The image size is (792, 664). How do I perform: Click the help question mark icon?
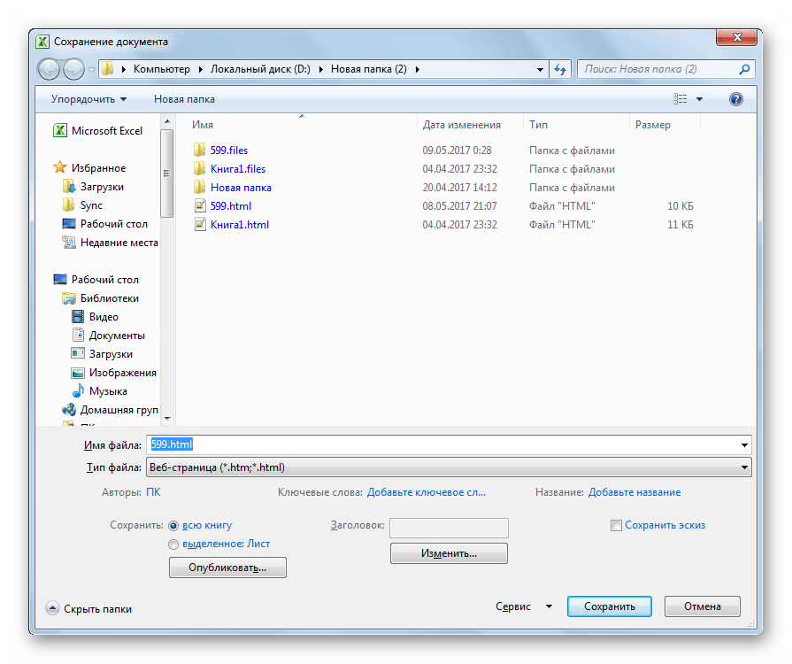[x=735, y=99]
